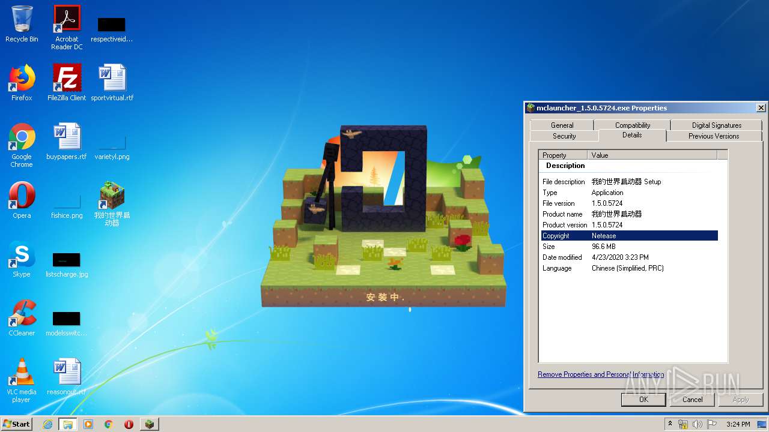Select the Language property row
The width and height of the screenshot is (769, 432).
click(x=630, y=268)
